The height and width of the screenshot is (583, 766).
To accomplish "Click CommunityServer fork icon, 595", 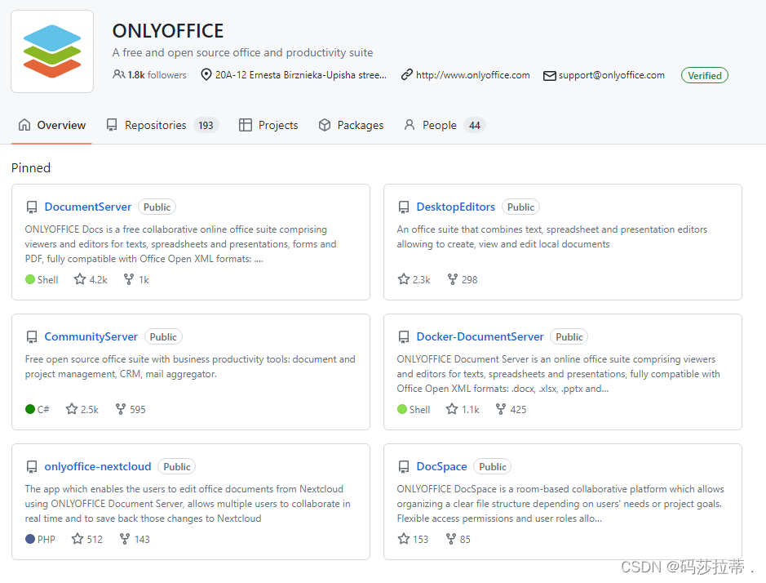I will [x=120, y=409].
